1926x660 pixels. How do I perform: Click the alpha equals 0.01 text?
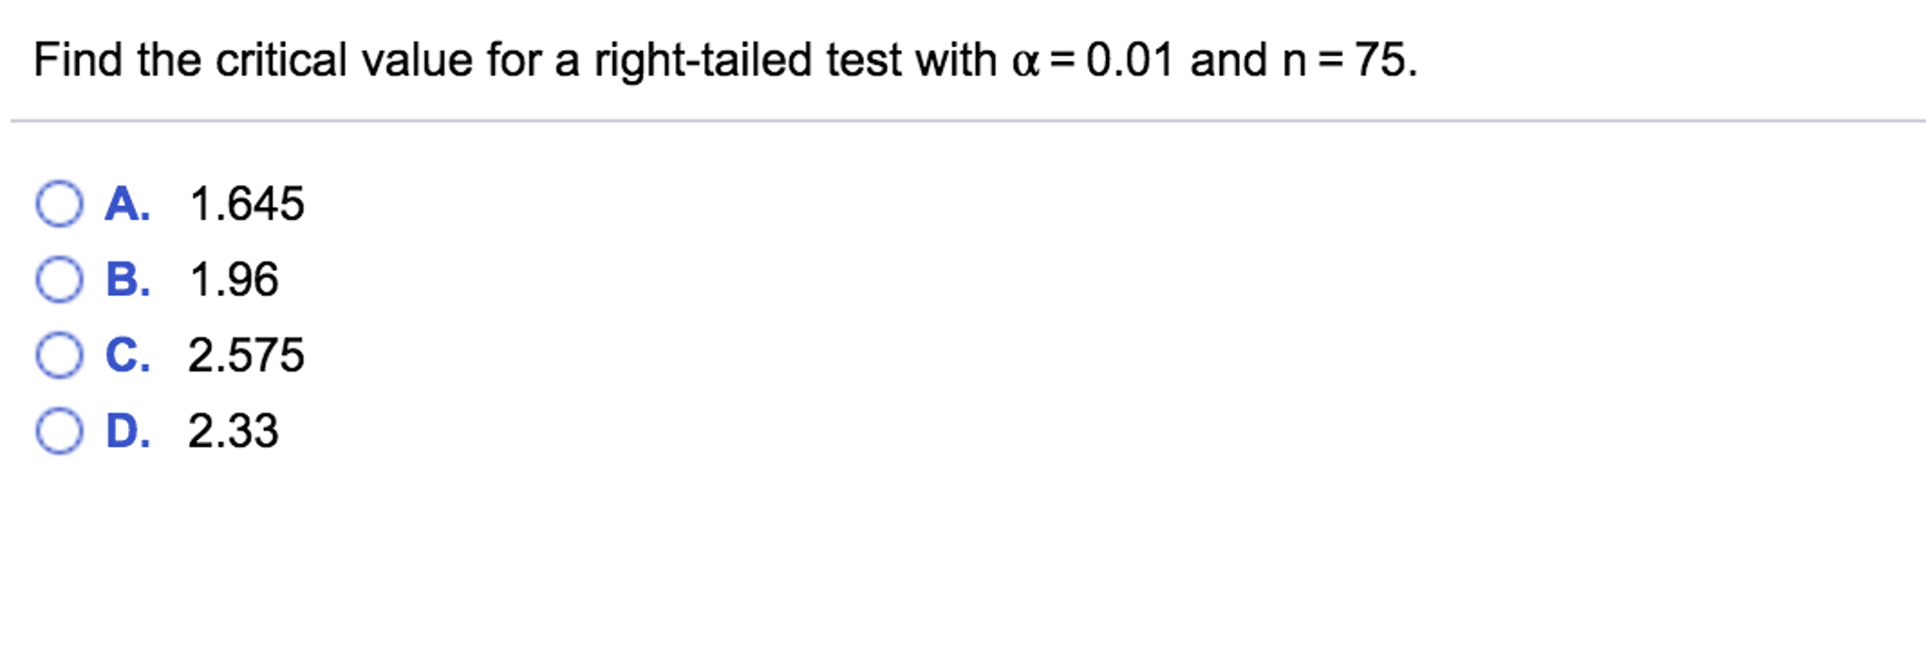[1092, 59]
